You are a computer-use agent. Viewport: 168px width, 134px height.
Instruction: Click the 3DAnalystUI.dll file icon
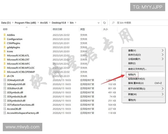pyautogui.click(x=4, y=80)
